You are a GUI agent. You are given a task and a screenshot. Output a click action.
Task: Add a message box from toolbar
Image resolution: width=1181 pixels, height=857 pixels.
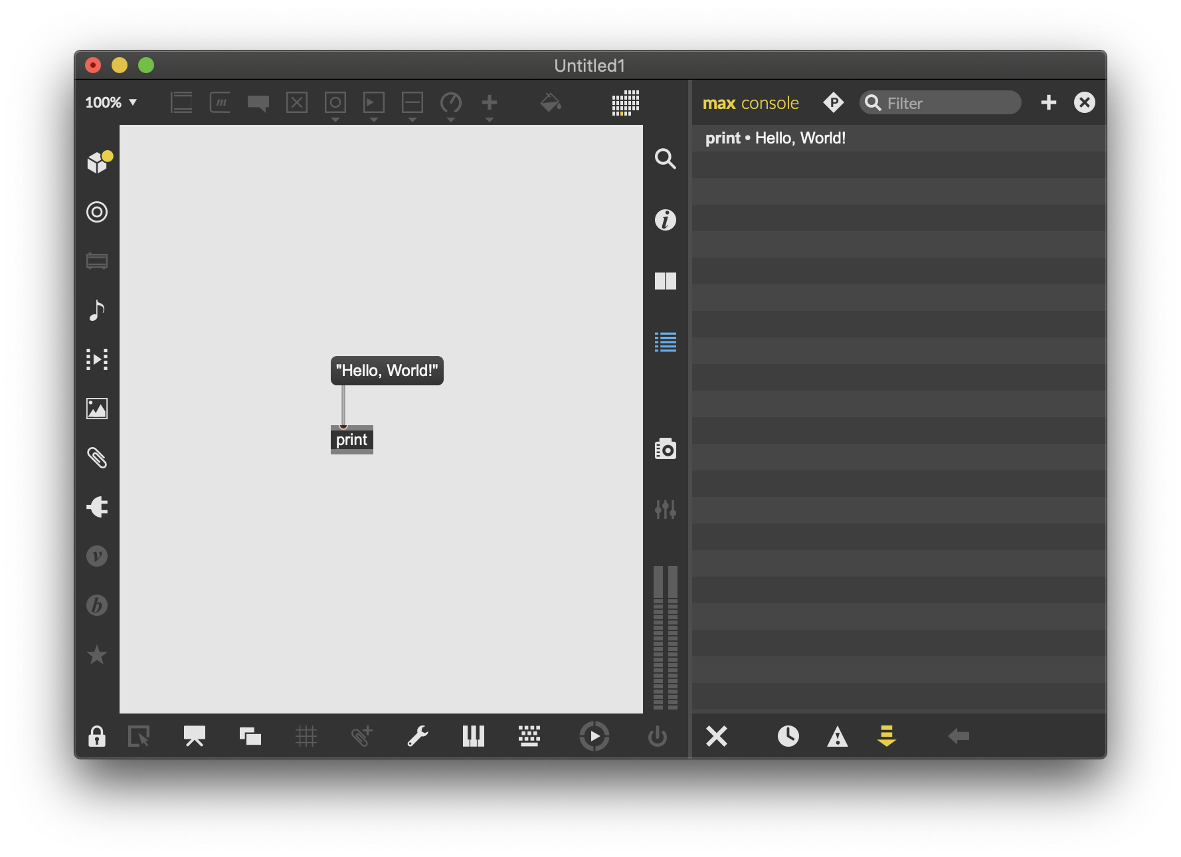(x=220, y=102)
